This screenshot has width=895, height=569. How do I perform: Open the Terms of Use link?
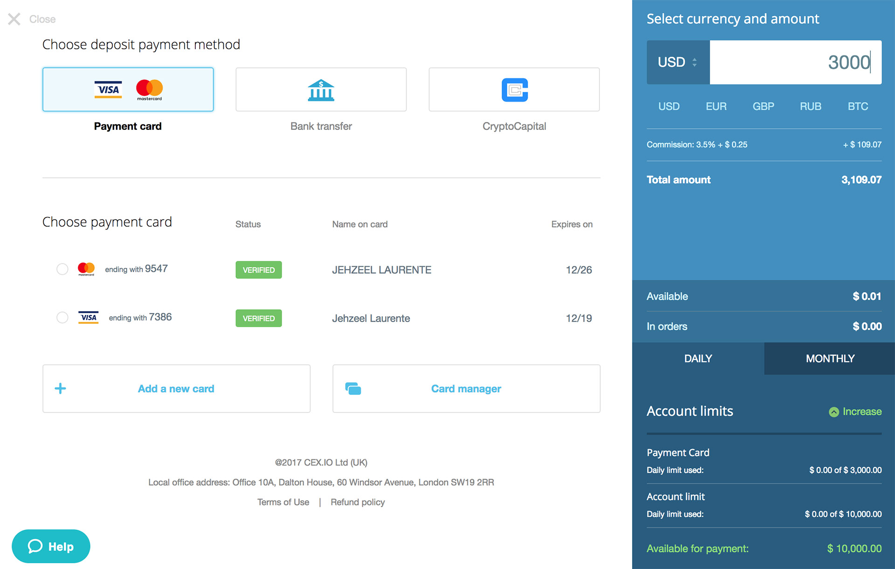tap(283, 502)
